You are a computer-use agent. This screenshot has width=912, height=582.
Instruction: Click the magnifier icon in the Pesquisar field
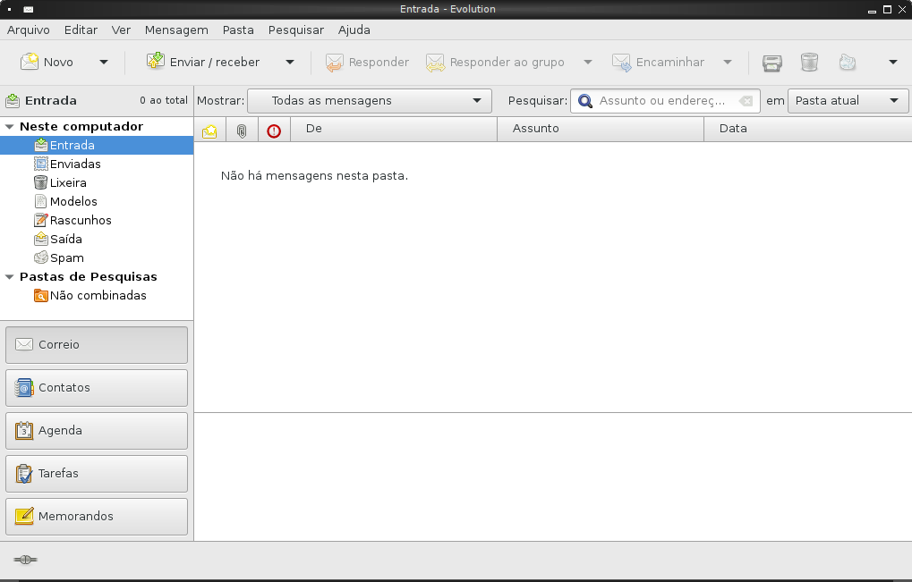[x=585, y=100]
